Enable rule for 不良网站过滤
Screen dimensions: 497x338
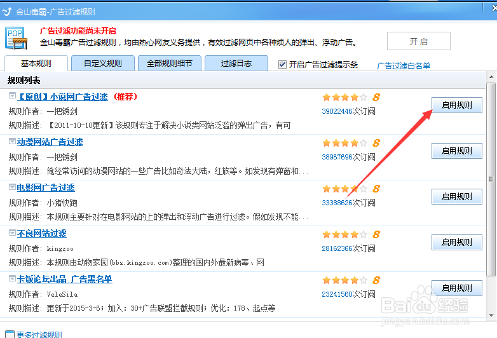[x=457, y=242]
